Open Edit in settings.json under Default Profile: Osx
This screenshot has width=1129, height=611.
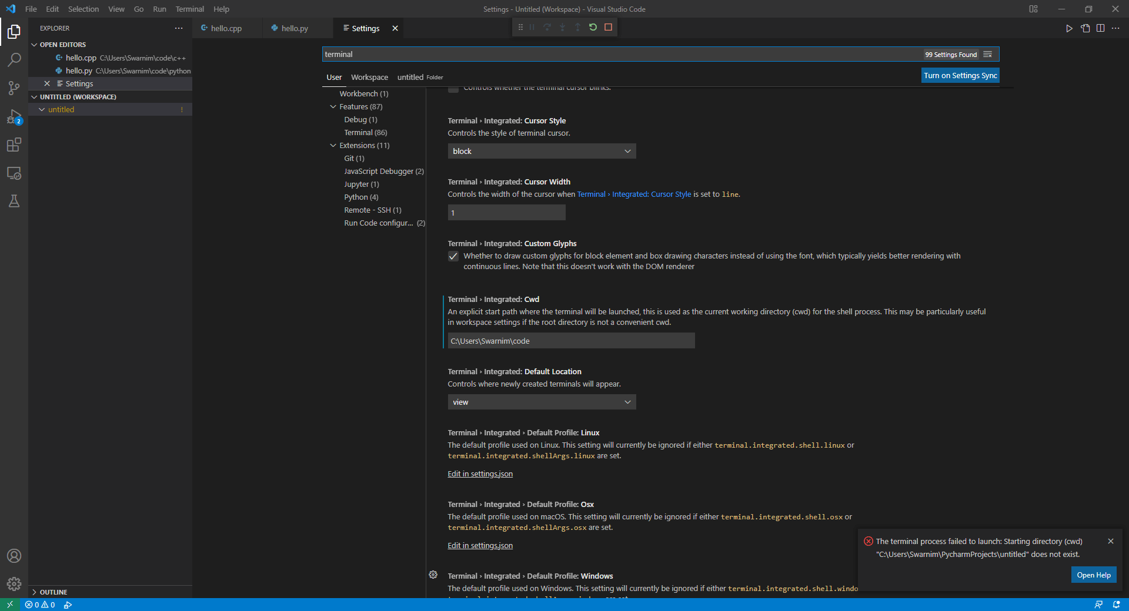click(x=480, y=546)
